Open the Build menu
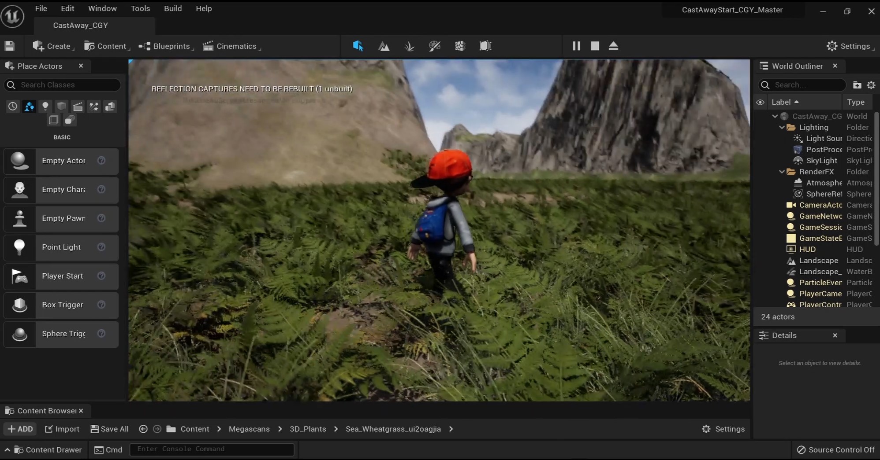880x460 pixels. (173, 8)
